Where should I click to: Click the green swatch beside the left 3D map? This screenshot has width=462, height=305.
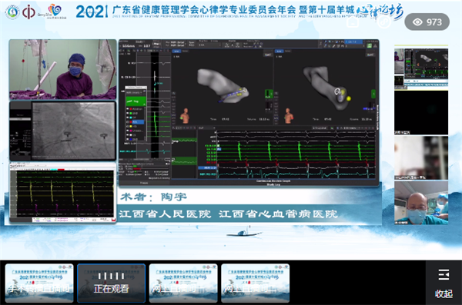click(x=269, y=94)
